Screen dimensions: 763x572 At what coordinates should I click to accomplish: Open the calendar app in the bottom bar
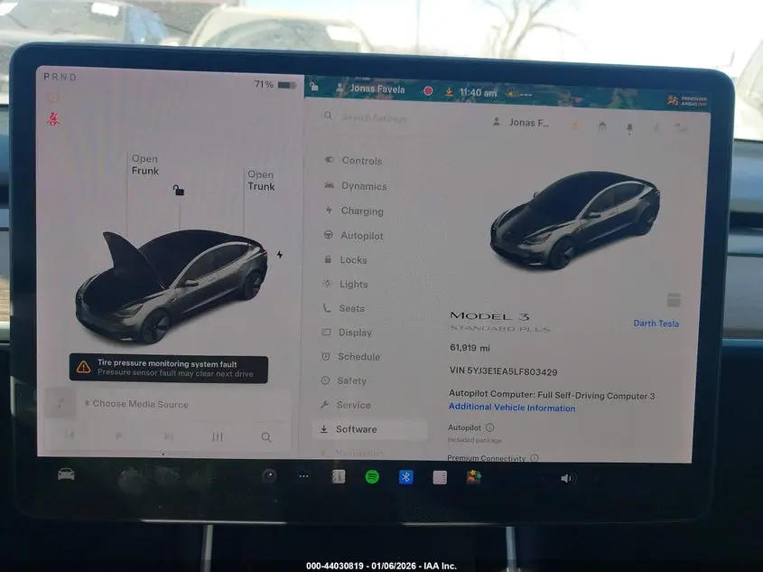[337, 476]
